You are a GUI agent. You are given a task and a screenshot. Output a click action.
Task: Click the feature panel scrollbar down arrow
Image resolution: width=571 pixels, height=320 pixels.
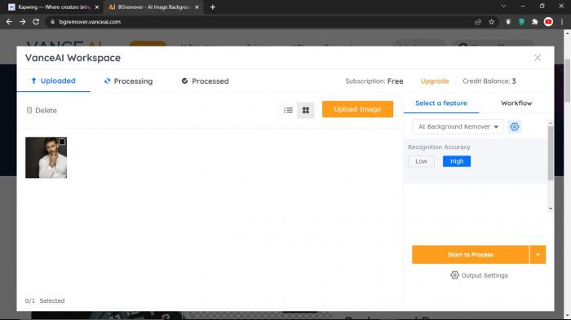[x=551, y=208]
